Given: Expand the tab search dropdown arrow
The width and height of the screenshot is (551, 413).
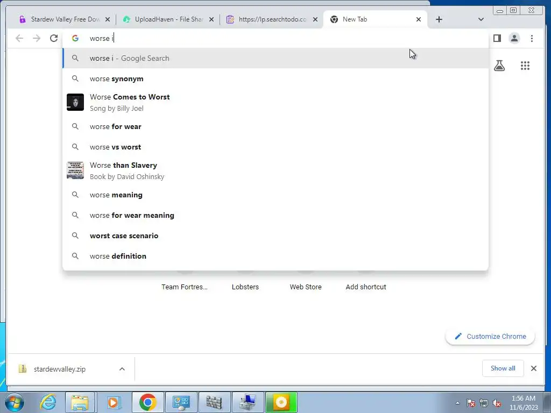Looking at the screenshot, I should 481,19.
